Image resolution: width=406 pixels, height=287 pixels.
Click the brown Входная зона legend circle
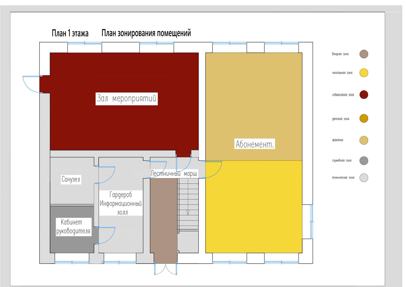pyautogui.click(x=364, y=54)
